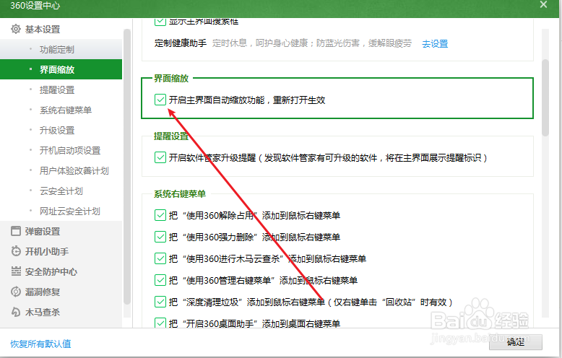Image resolution: width=562 pixels, height=358 pixels.
Task: Click the icon beside 安全防护中心
Action: [16, 271]
